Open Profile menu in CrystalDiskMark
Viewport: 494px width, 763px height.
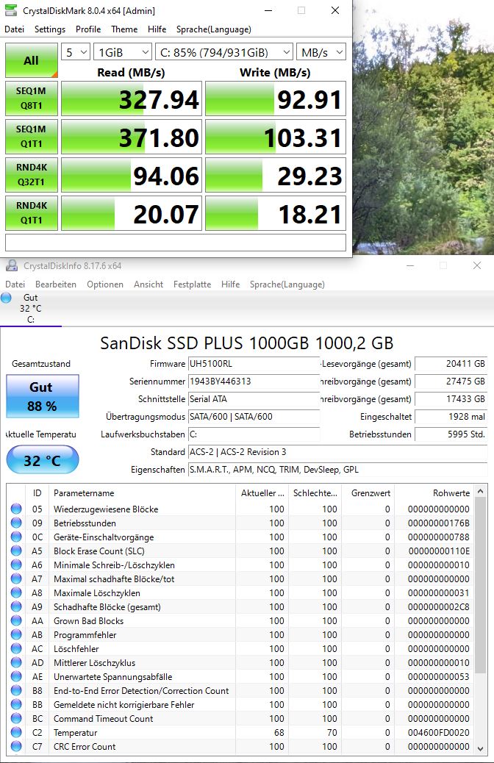pyautogui.click(x=88, y=29)
